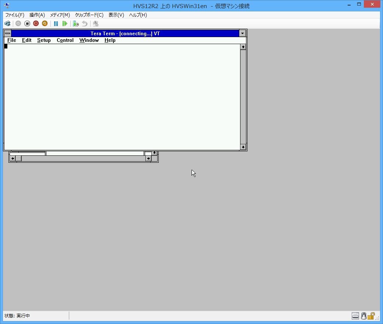Click left arrow of background window scrollbar

coord(13,159)
